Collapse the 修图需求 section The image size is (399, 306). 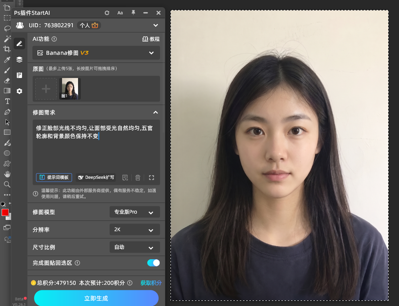point(155,112)
